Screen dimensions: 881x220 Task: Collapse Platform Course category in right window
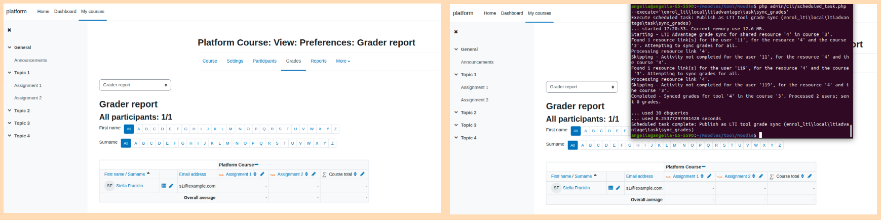(x=704, y=167)
